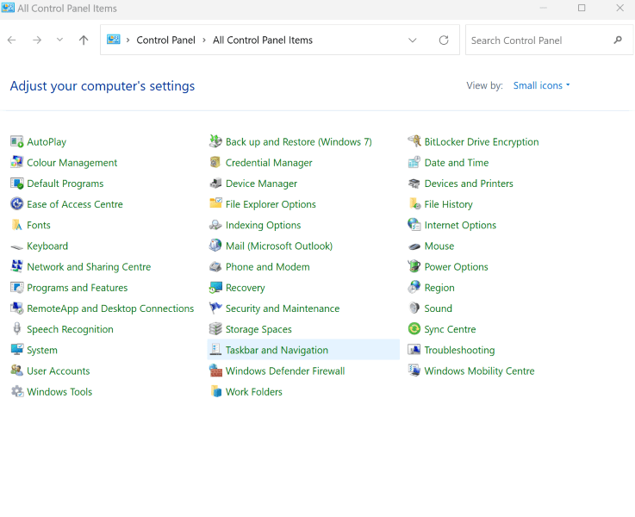
Task: Click the Search Control Panel field
Action: point(539,40)
